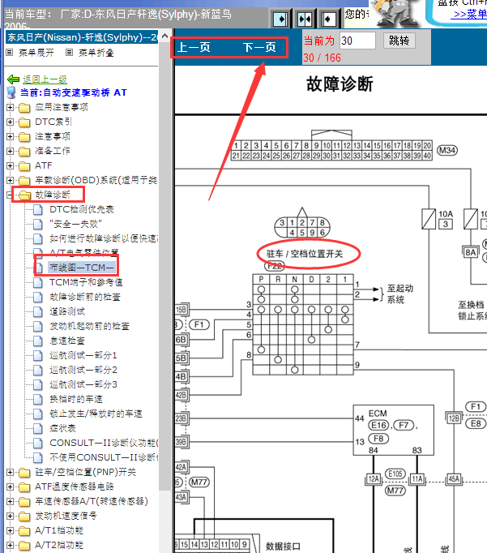Open the 故障诊断前的检查 page
487x553 pixels.
[85, 297]
